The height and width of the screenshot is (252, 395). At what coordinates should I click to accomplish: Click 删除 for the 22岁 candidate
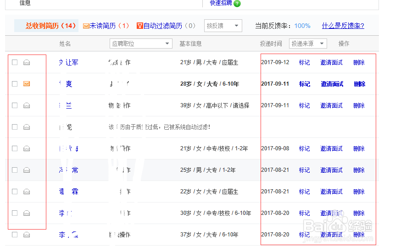pyautogui.click(x=359, y=192)
